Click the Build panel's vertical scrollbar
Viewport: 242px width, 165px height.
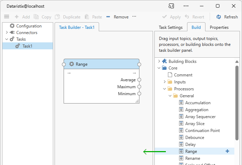pos(237,104)
